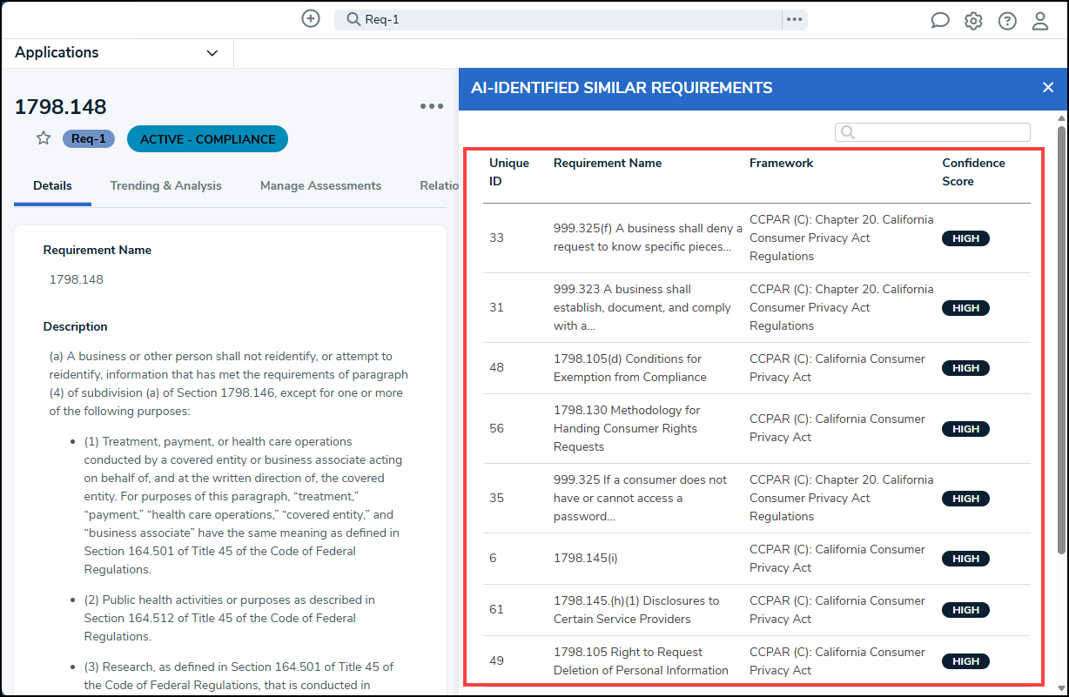The image size is (1069, 697).
Task: Click the search bar ellipsis options
Action: click(794, 19)
